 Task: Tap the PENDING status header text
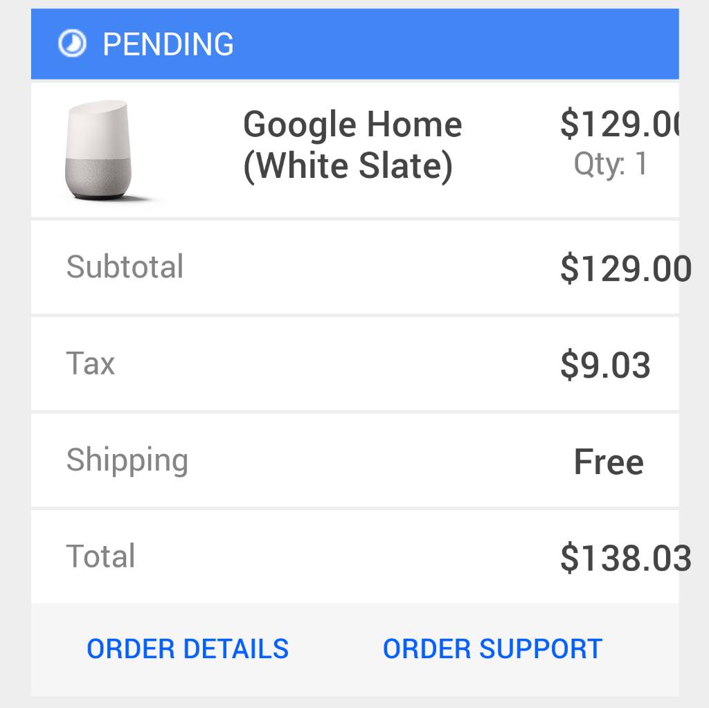point(168,44)
